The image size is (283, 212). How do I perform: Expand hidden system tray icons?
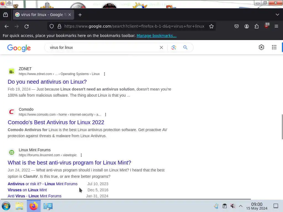[x=241, y=206]
